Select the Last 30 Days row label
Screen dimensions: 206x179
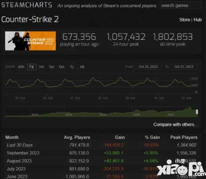(20, 145)
